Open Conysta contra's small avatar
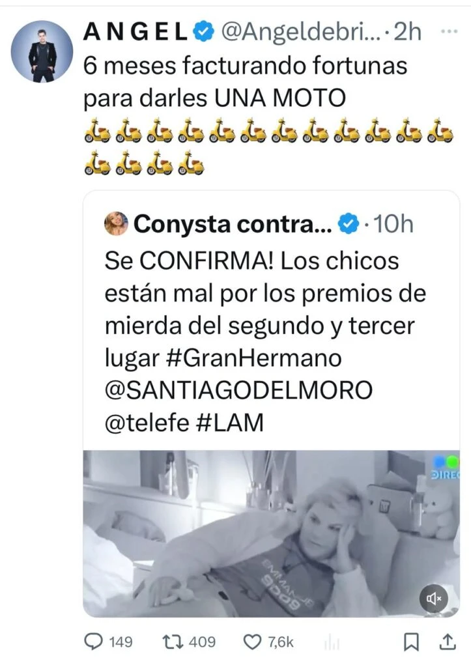471x667 pixels. (x=116, y=224)
